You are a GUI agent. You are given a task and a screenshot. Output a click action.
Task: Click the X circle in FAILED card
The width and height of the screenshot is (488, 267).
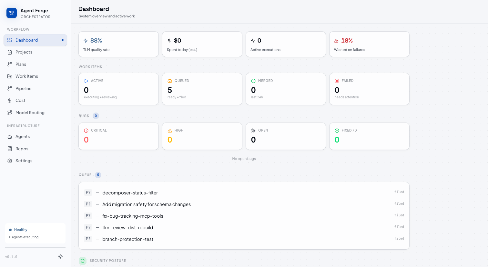337,81
